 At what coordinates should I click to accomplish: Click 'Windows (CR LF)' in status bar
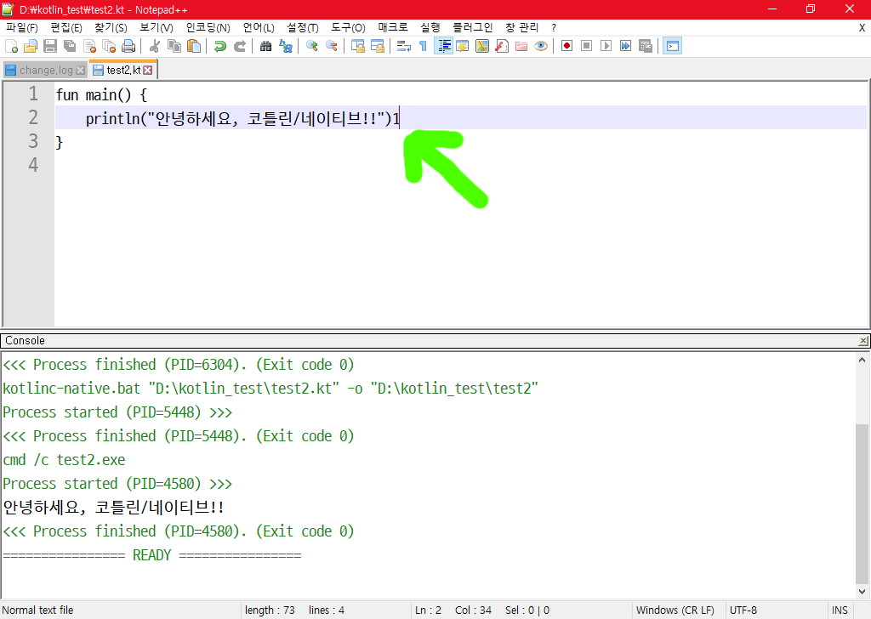[x=675, y=610]
